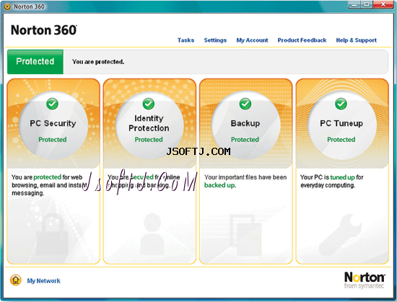
Task: Click the green check above PC Security
Action: click(53, 104)
